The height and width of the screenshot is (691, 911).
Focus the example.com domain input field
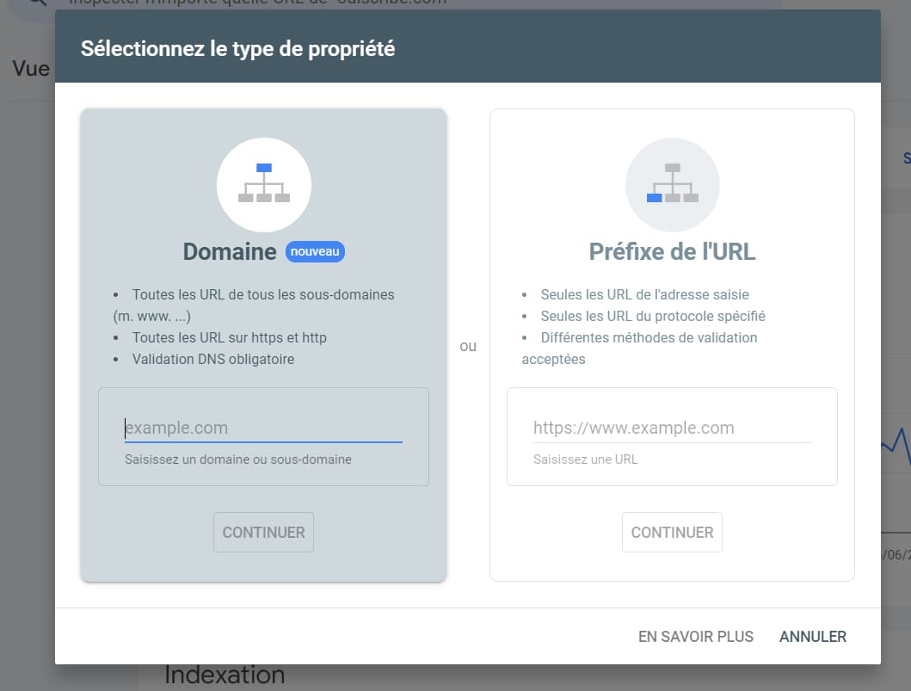263,428
